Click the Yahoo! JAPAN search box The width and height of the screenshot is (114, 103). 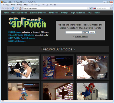[103, 8]
